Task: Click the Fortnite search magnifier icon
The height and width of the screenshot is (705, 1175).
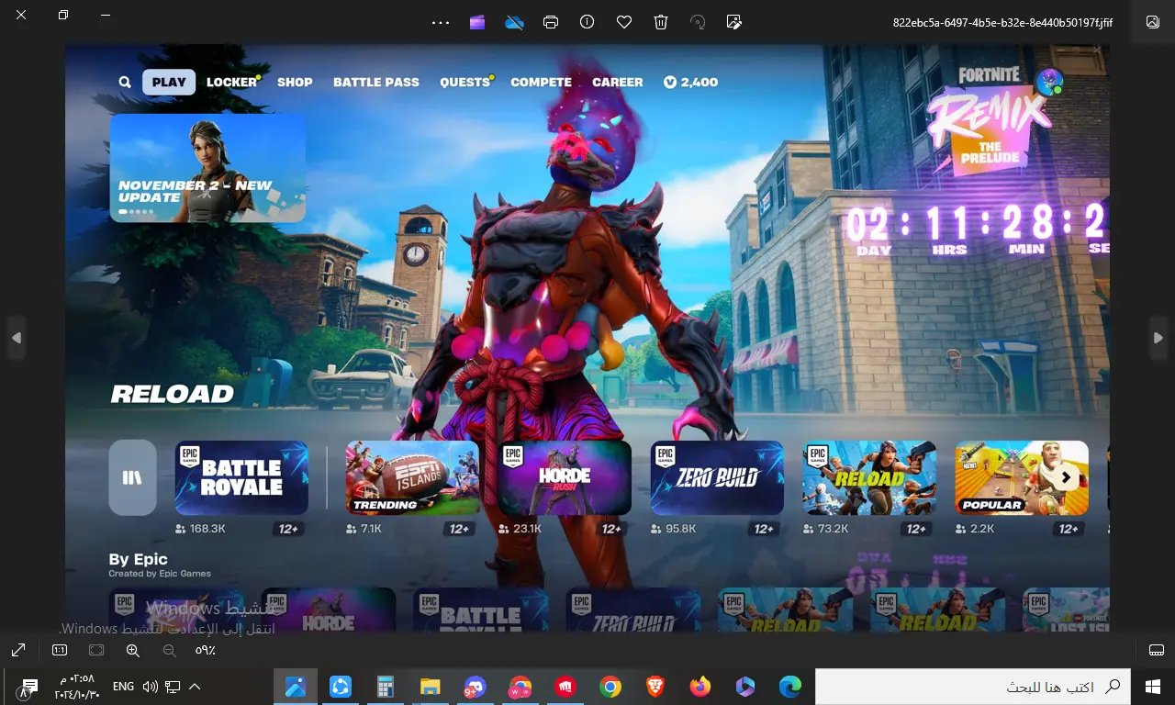Action: pos(125,82)
